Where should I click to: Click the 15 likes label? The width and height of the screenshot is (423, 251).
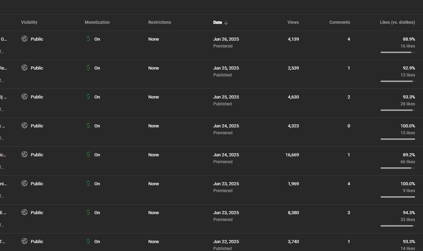tap(408, 133)
